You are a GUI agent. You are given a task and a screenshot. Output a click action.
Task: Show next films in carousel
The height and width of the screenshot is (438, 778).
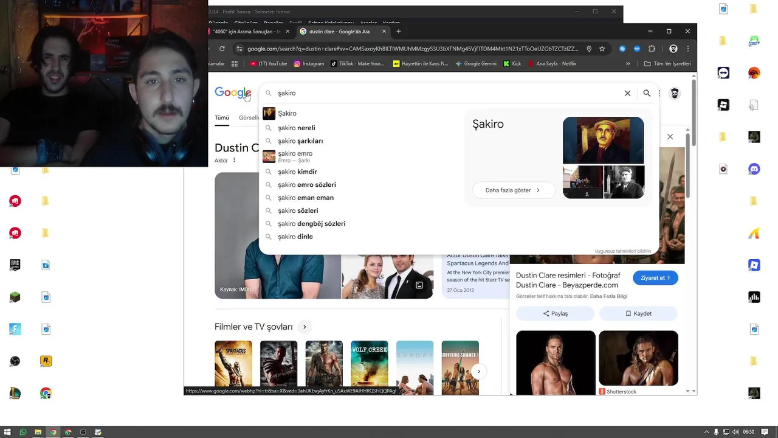478,371
